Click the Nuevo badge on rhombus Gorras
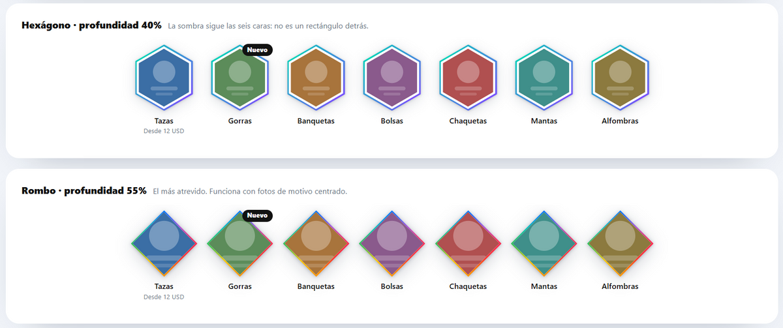Screen dimensions: 783x328 (x=257, y=215)
